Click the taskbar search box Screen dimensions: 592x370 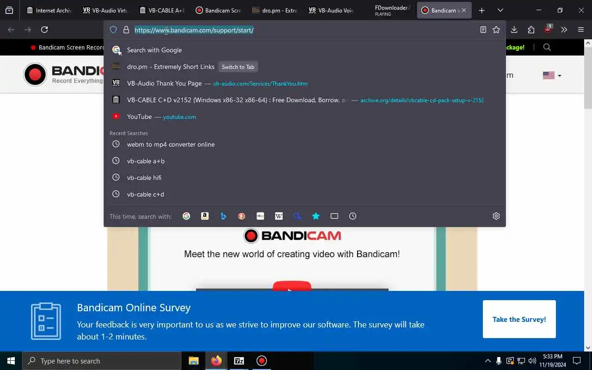tap(102, 361)
